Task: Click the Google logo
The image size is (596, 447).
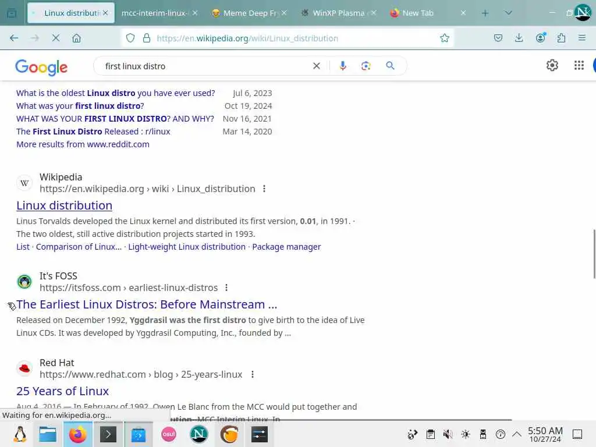Action: pyautogui.click(x=41, y=68)
